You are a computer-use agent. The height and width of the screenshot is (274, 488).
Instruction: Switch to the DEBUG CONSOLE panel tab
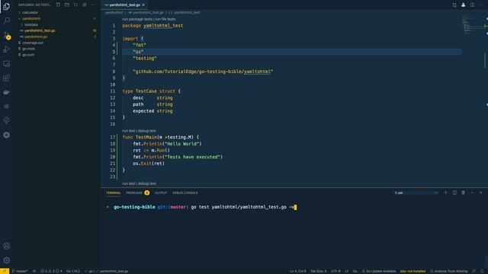(x=185, y=193)
